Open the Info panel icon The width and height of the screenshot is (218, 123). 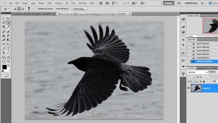(x=183, y=32)
